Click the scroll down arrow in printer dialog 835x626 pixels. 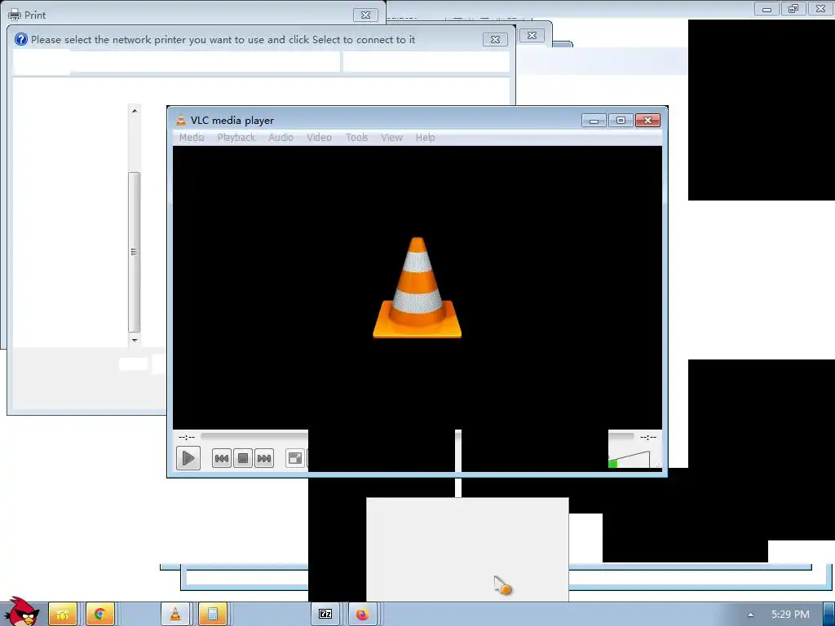(135, 340)
